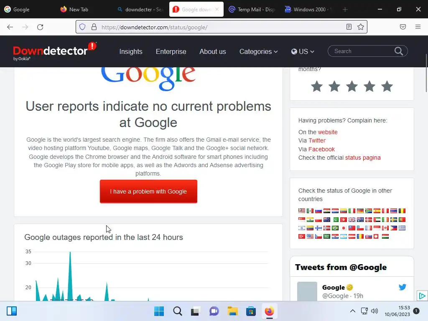Open File Explorer from taskbar

pos(232,311)
